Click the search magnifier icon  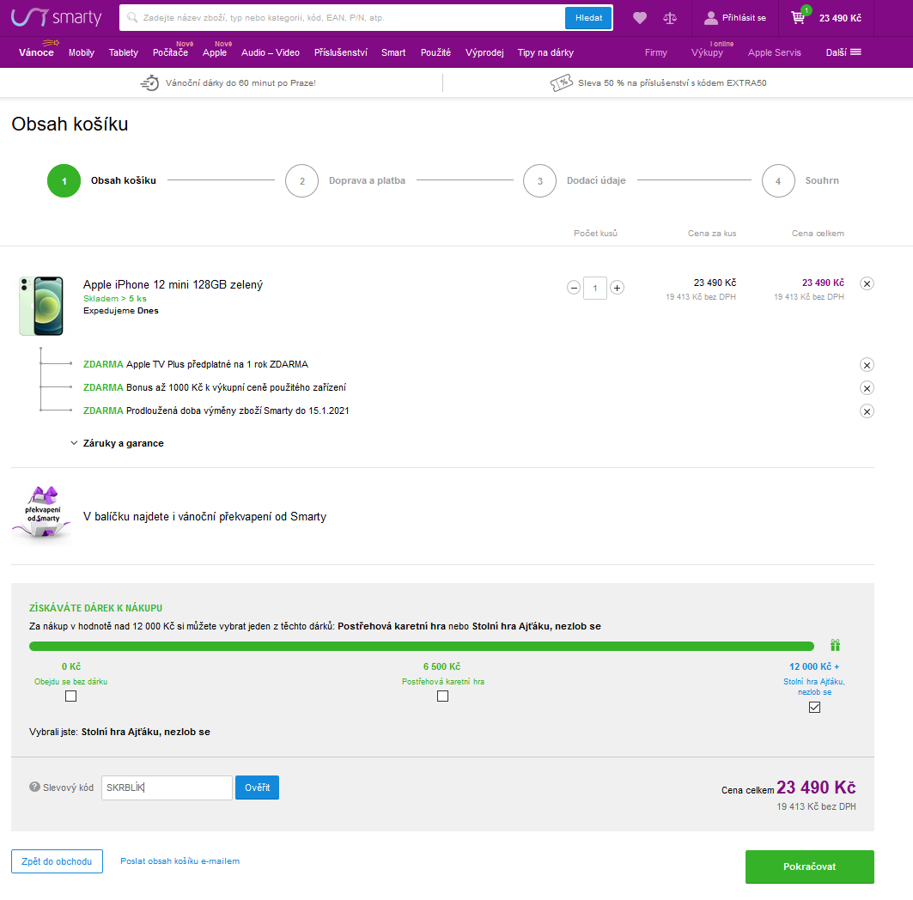[132, 17]
